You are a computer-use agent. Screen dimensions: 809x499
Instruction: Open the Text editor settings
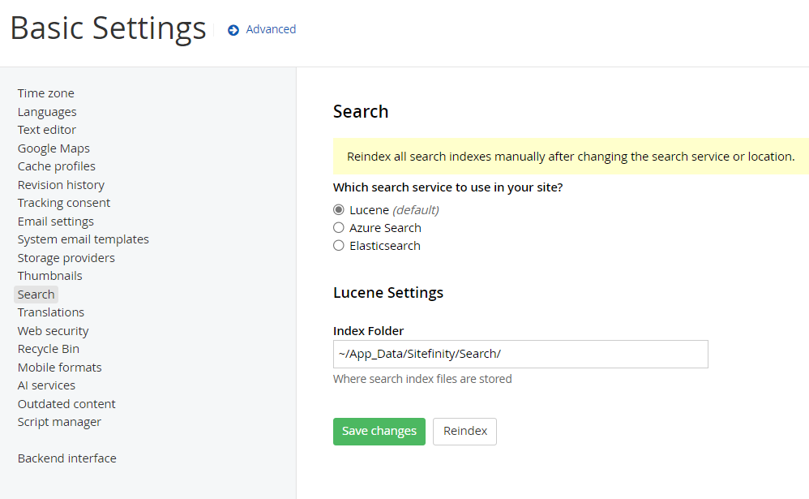46,129
